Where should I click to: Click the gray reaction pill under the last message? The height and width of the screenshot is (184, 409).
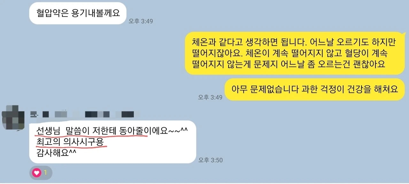[41, 173]
